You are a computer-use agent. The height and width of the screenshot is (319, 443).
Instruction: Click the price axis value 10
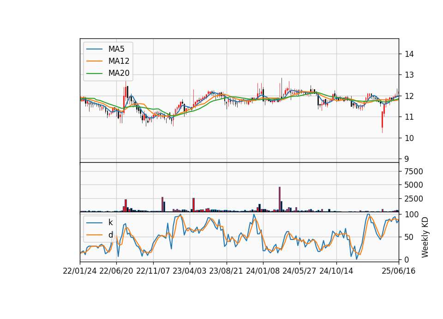pyautogui.click(x=409, y=138)
